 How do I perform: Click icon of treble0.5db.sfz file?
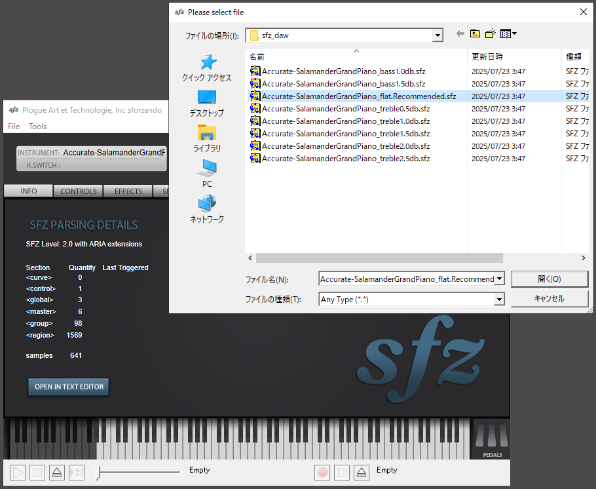click(x=255, y=109)
